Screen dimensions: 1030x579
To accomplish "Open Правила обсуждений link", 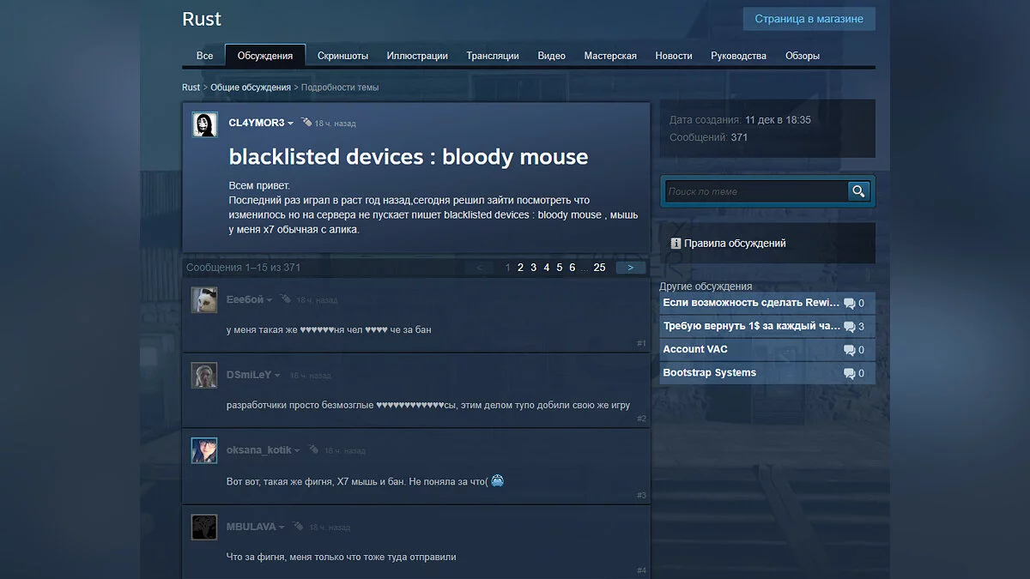I will click(735, 244).
